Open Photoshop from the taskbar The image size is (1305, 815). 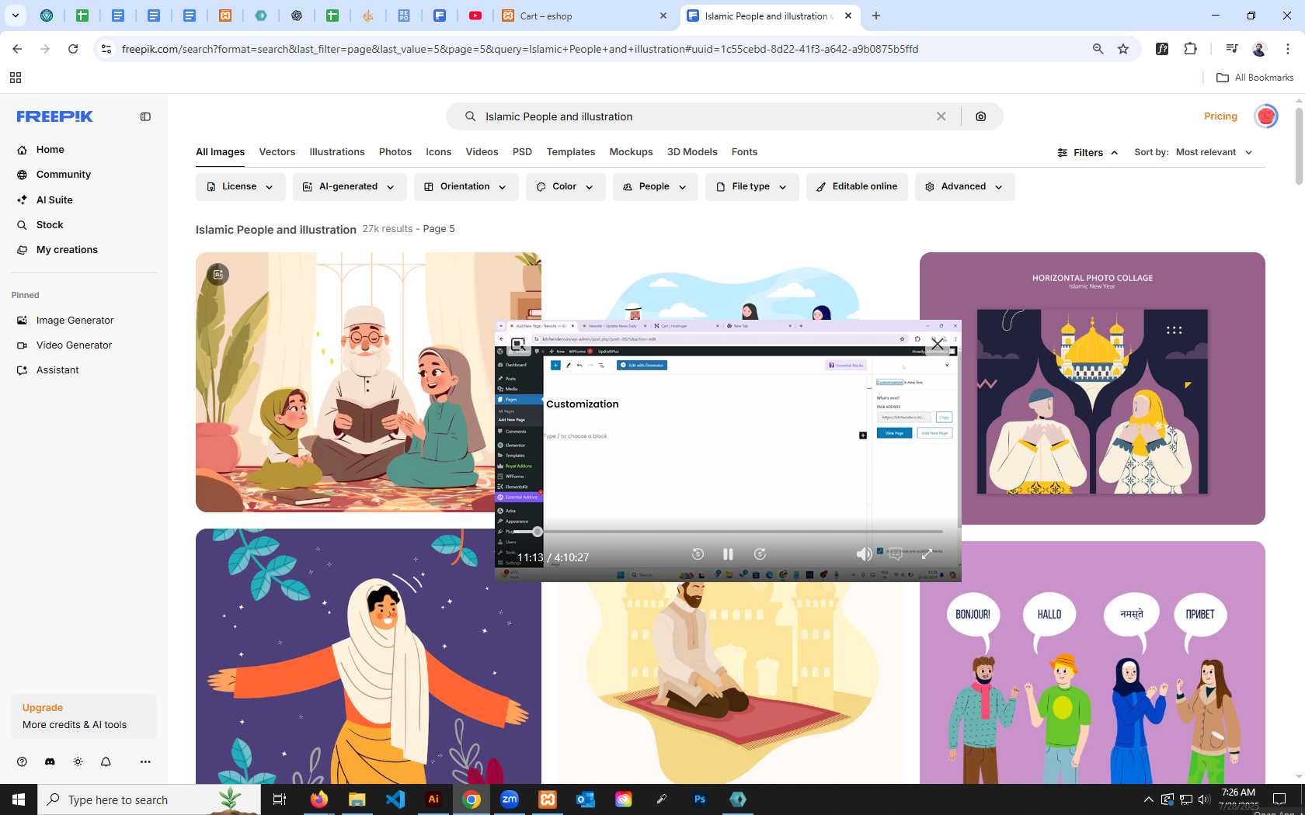(x=700, y=799)
